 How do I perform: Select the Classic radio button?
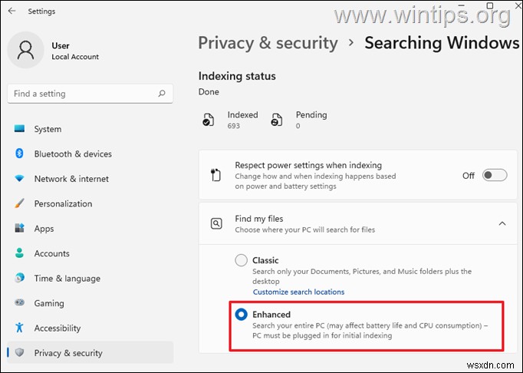tap(242, 260)
